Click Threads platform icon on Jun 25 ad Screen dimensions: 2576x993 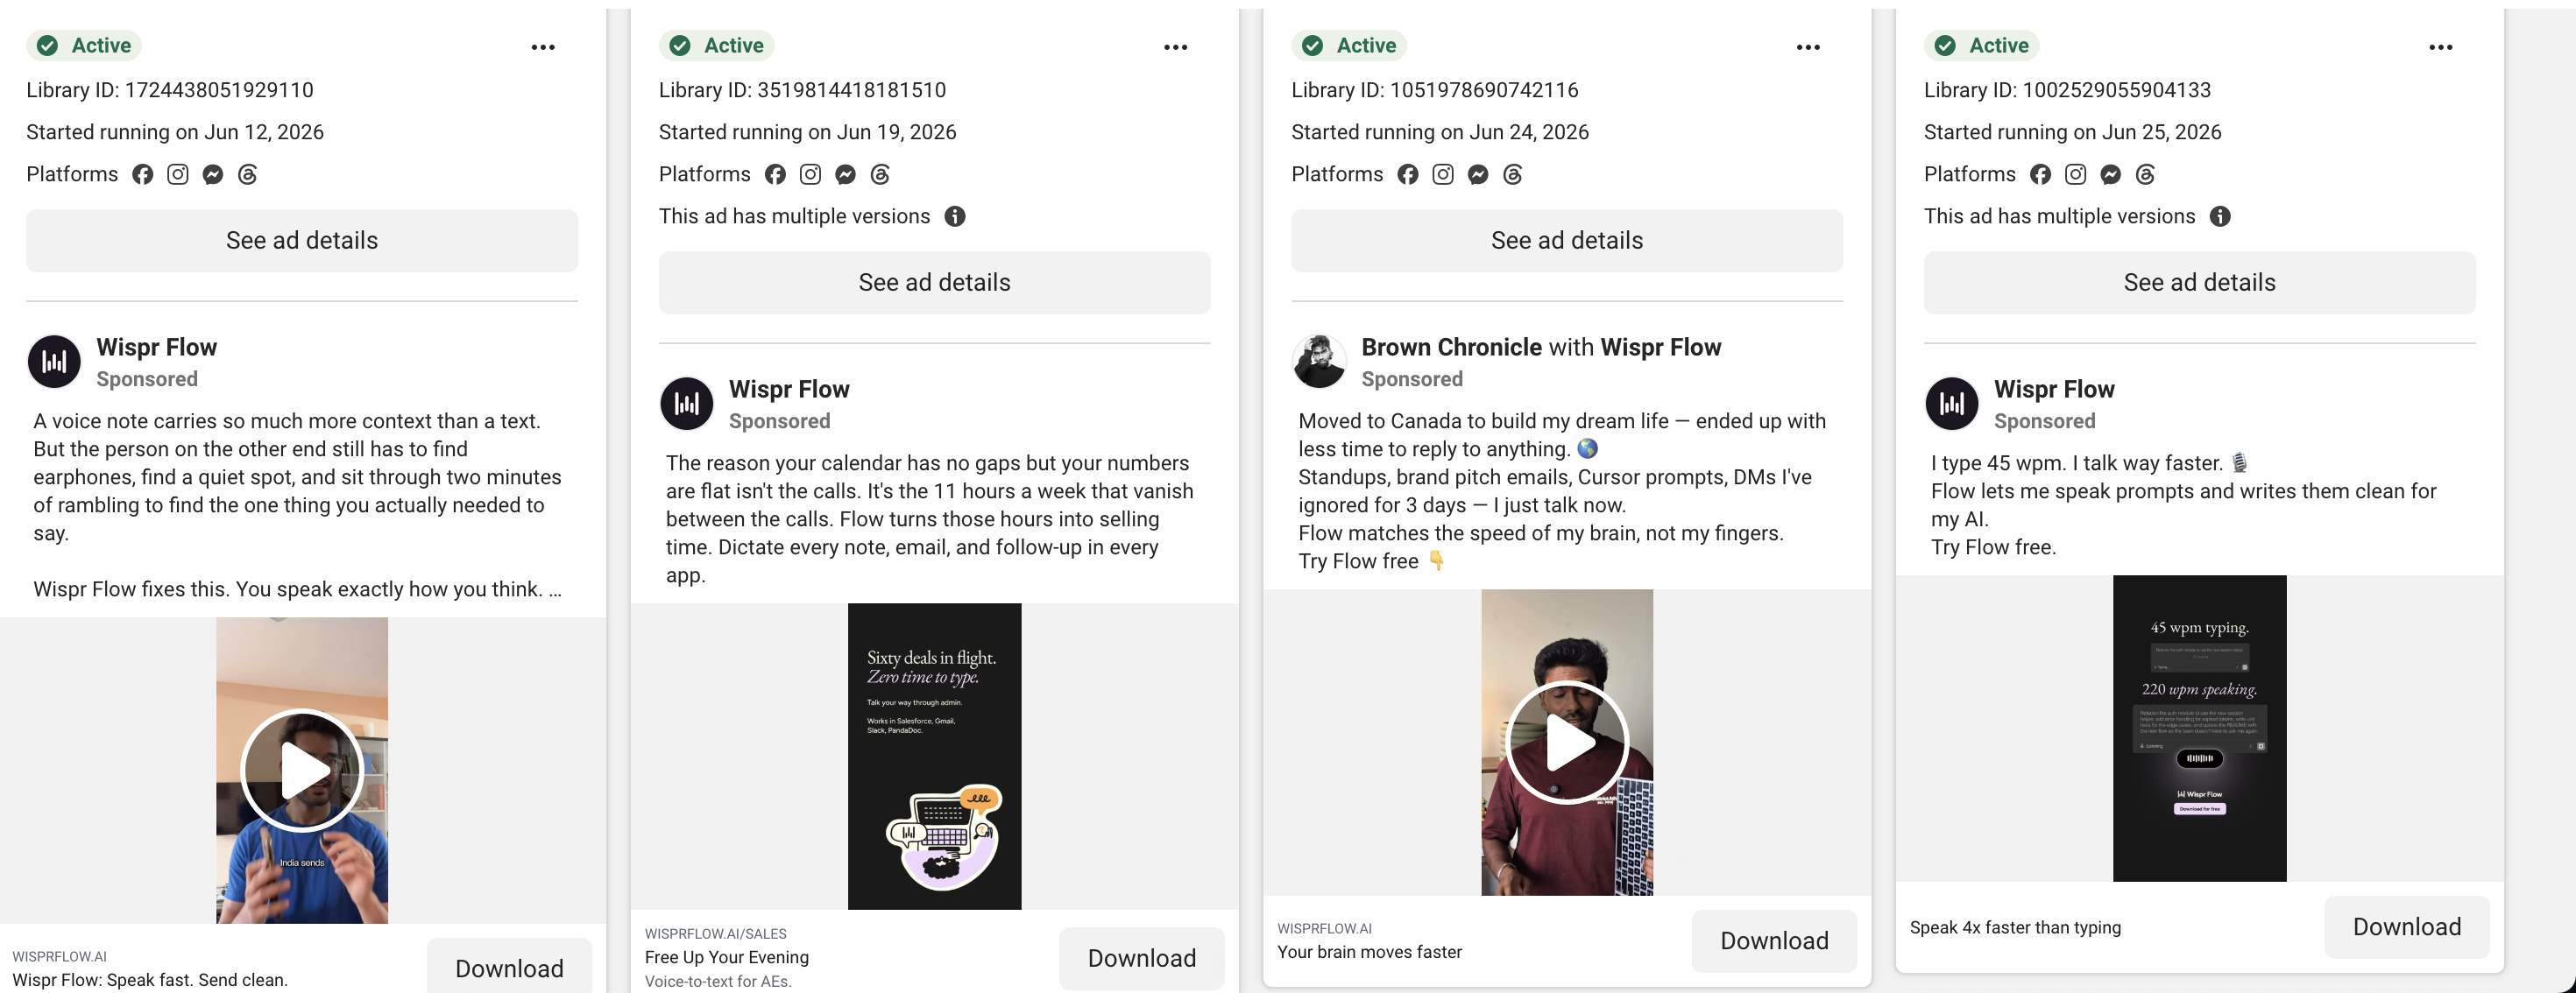click(2146, 175)
